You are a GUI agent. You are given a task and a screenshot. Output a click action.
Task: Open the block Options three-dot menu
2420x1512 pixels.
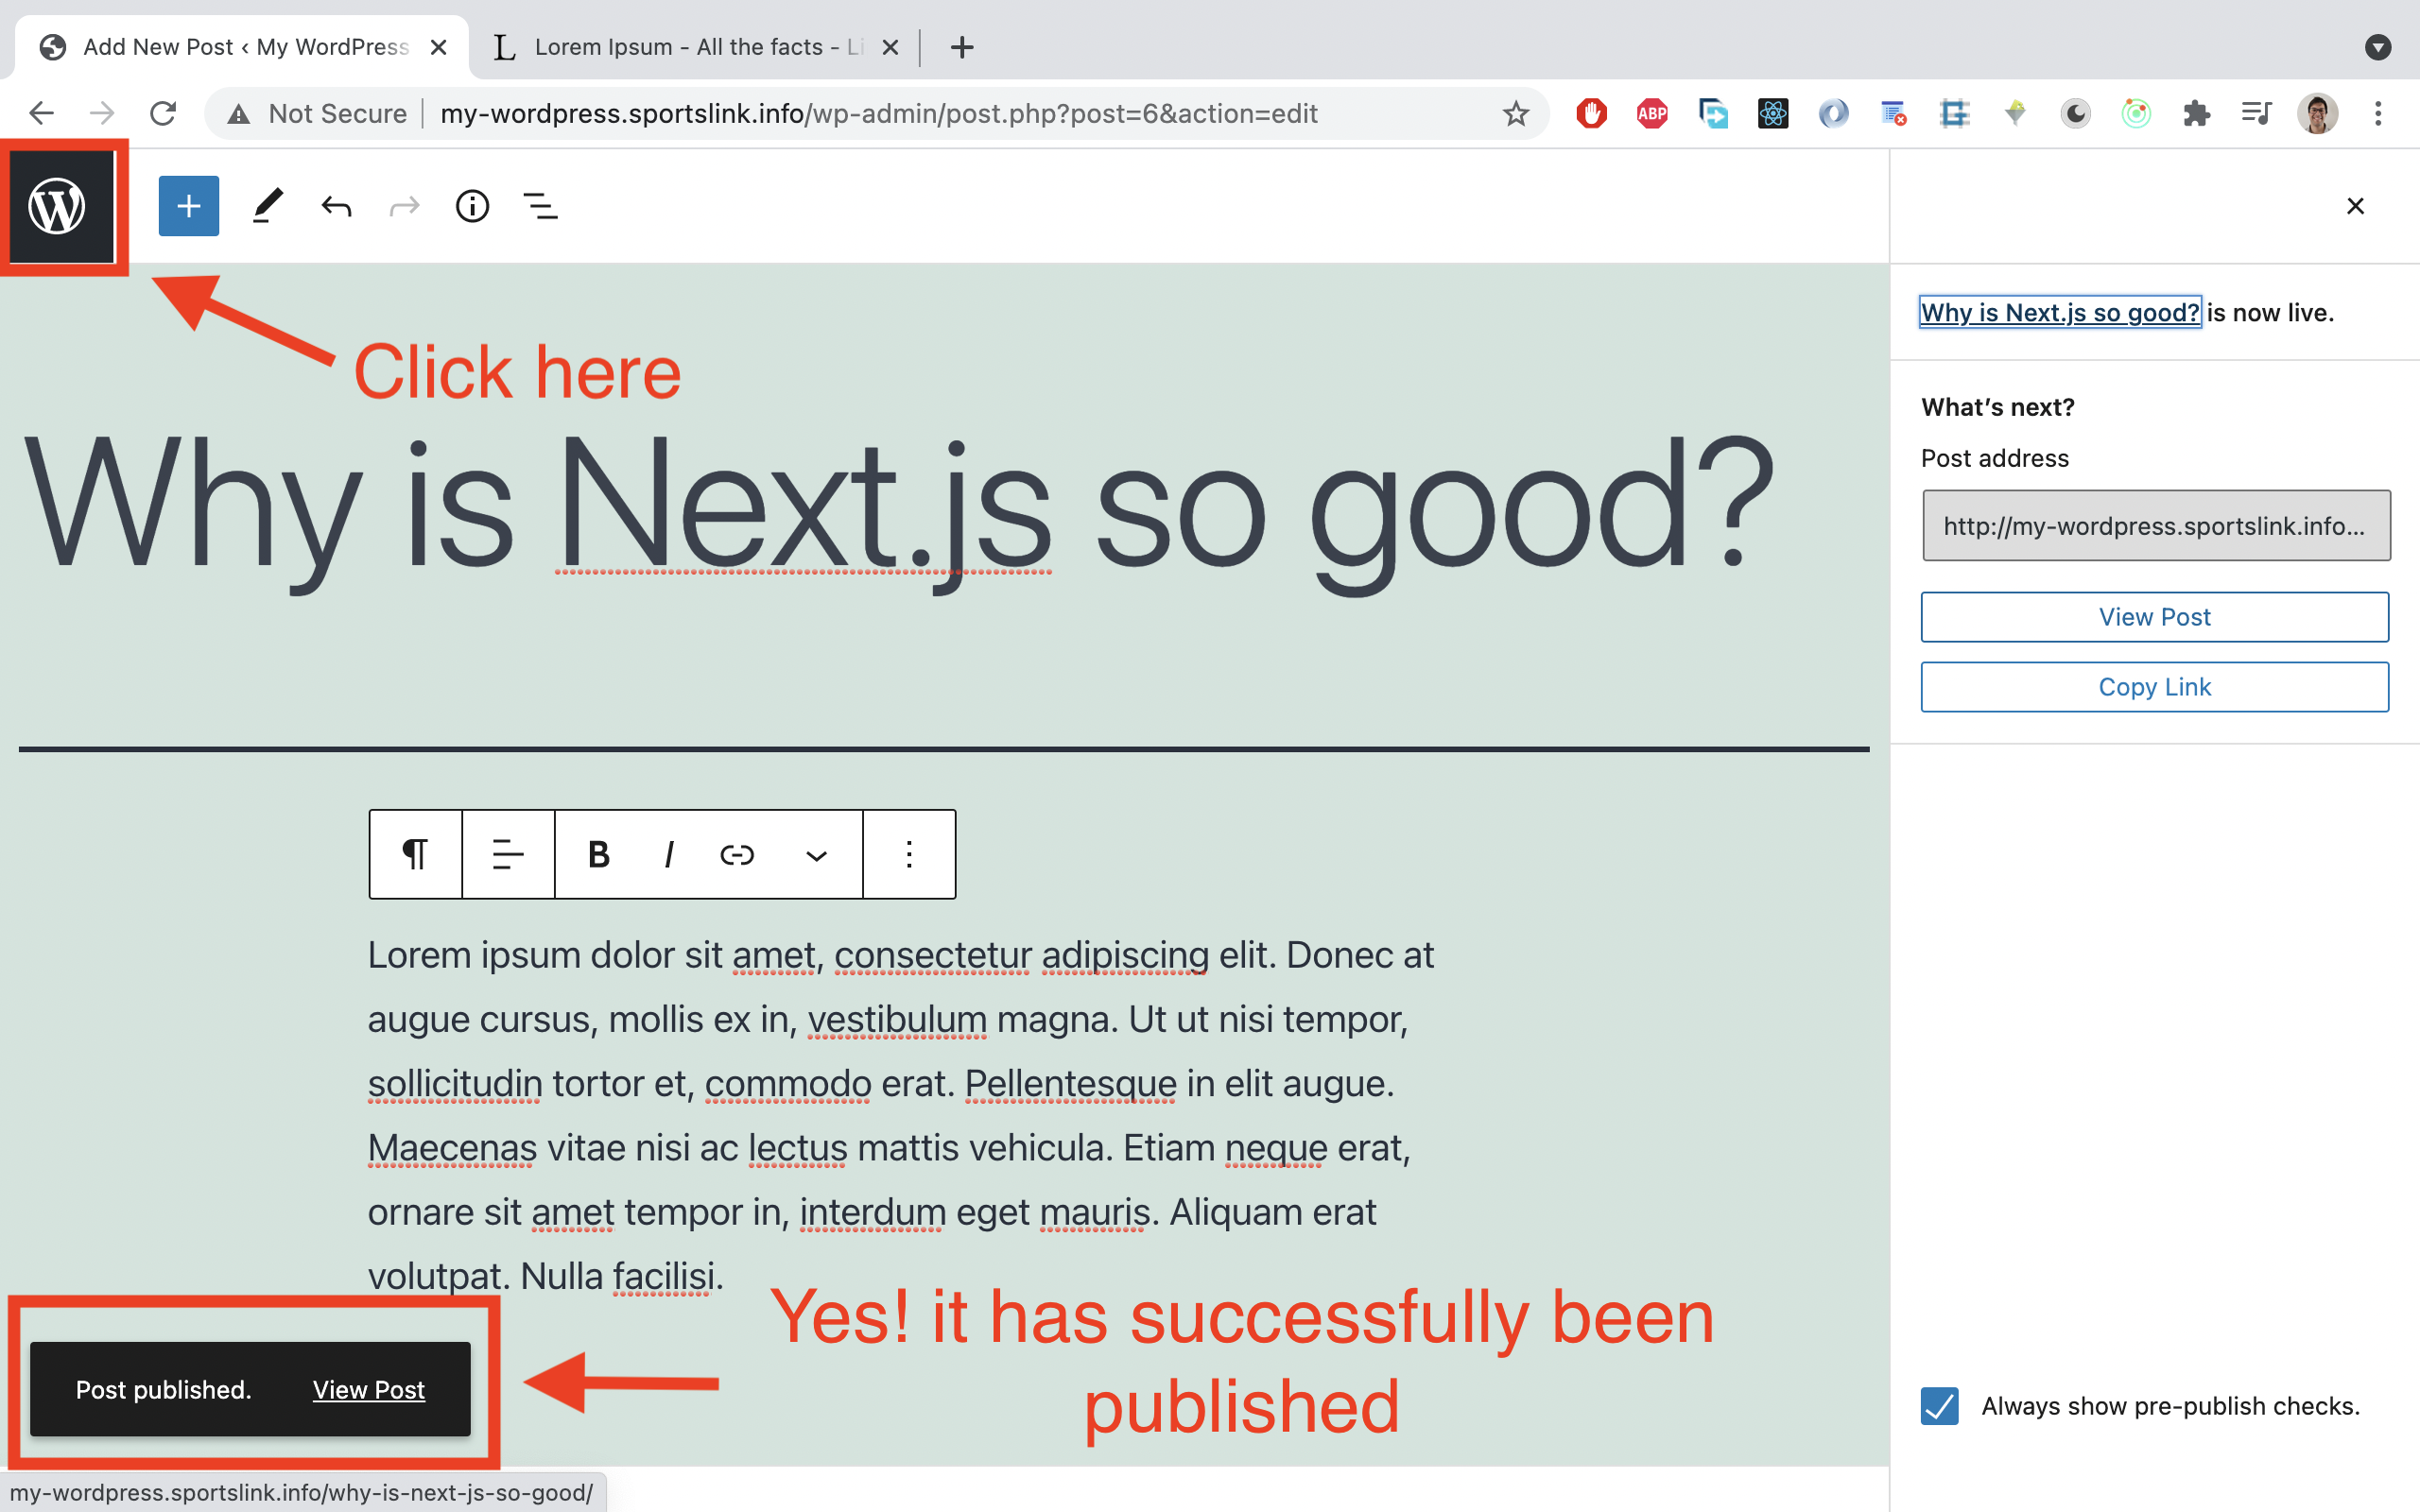908,854
